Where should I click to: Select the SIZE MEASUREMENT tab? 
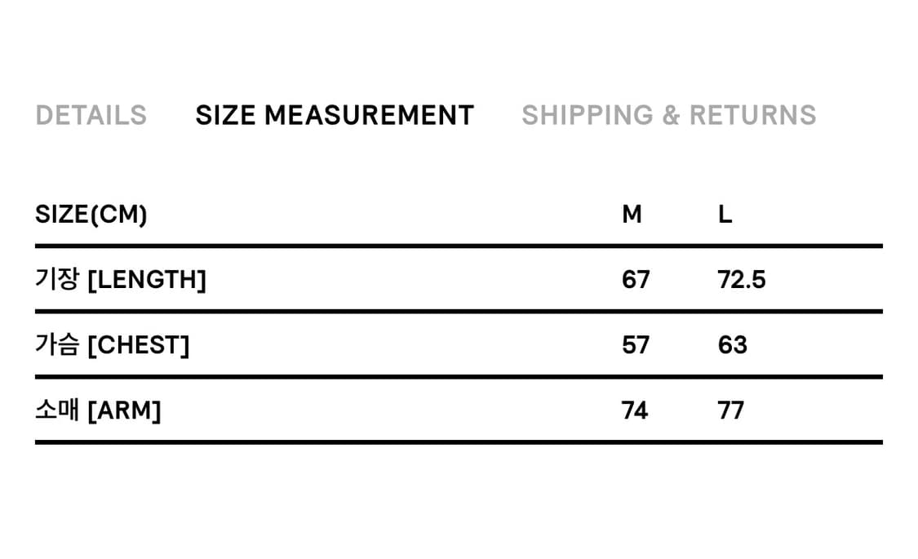click(x=335, y=115)
